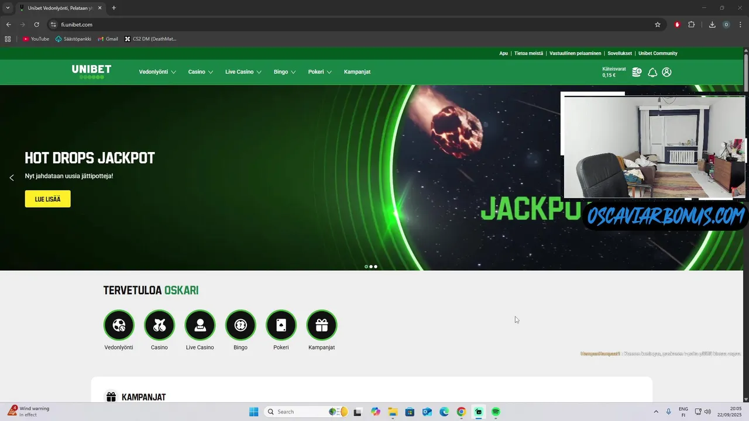Open the tab search dropdown arrow

(8, 8)
